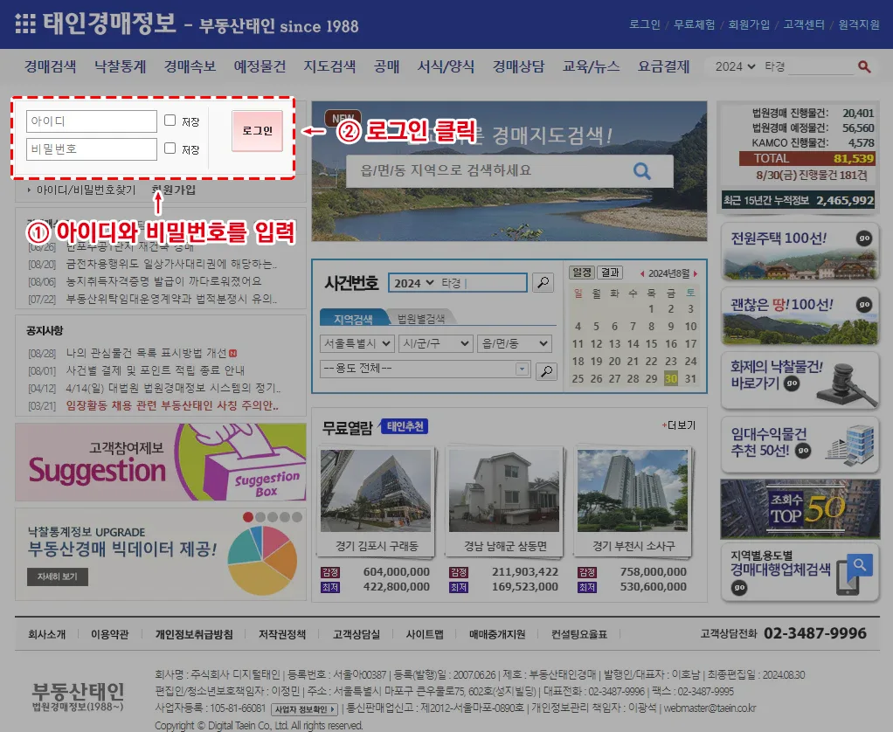Click the 태인경매정보 grid logo icon
This screenshot has height=732, width=893.
pyautogui.click(x=25, y=24)
